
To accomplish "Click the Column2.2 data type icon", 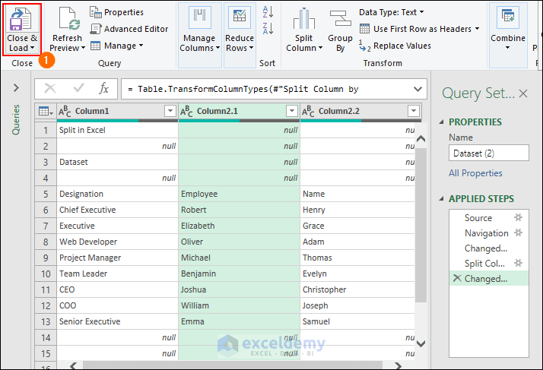I will coord(308,111).
